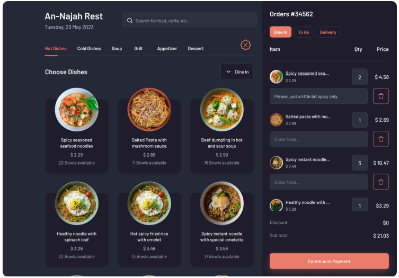Switch to the Cold Dishes tab

pos(89,49)
